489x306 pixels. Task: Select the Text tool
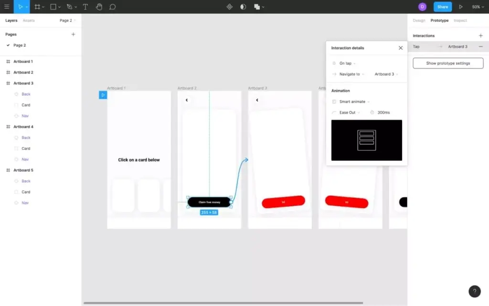[x=85, y=7]
